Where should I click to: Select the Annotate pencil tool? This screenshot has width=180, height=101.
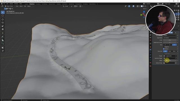tap(3, 37)
